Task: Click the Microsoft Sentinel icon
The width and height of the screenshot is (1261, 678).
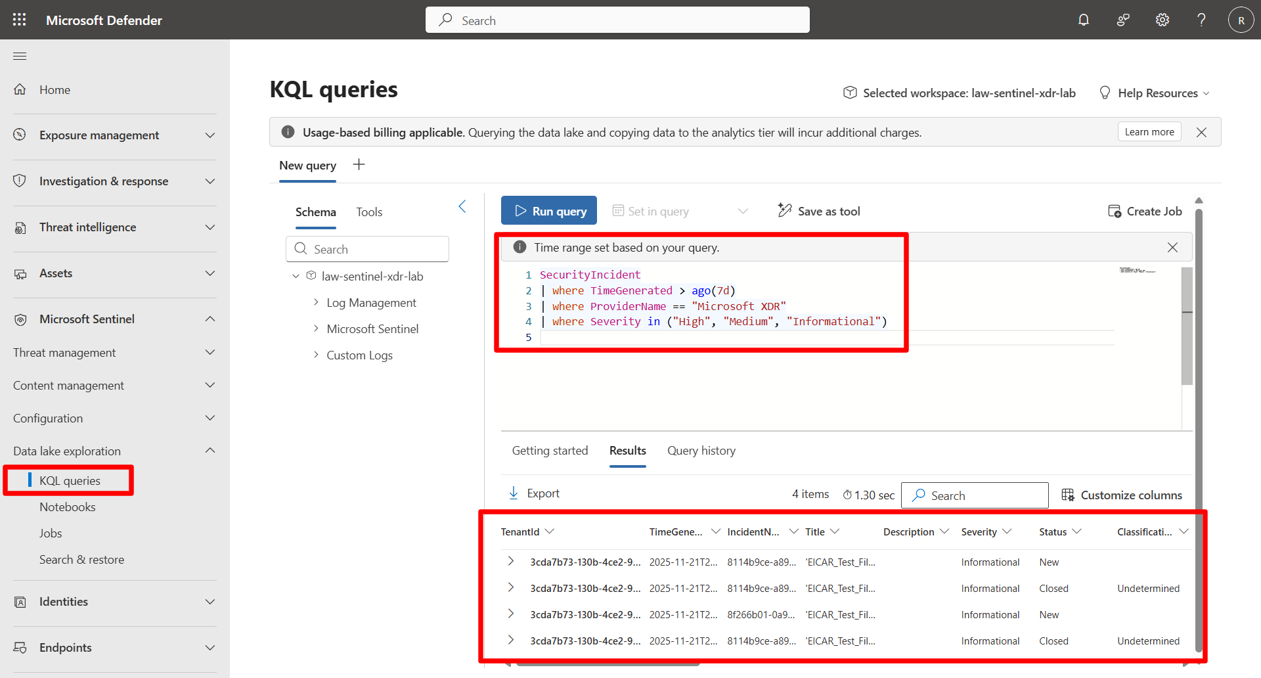Action: 20,319
